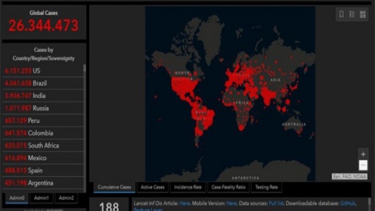Screen dimensions: 375x211
Task: Choose South Africa in the cases list
Action: [x=42, y=145]
